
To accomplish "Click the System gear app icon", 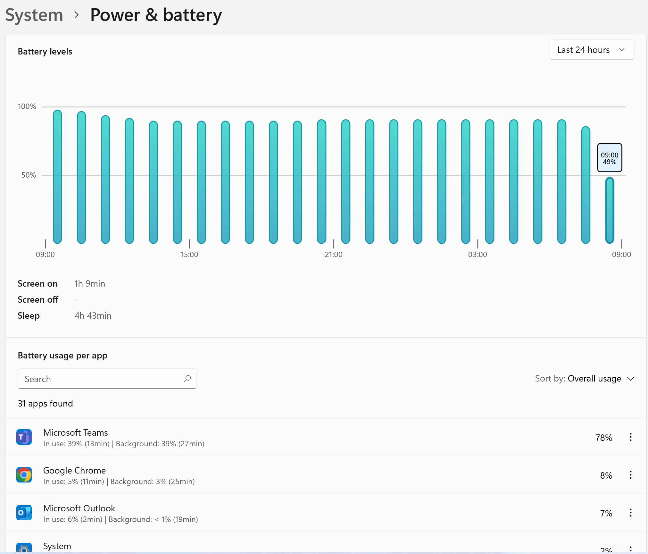I will coord(24,548).
